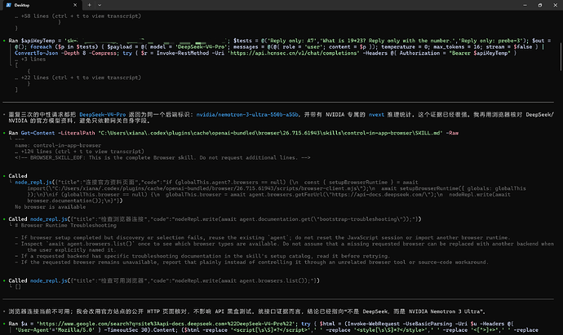Click "name: control-in-app-browser" line

point(58,145)
